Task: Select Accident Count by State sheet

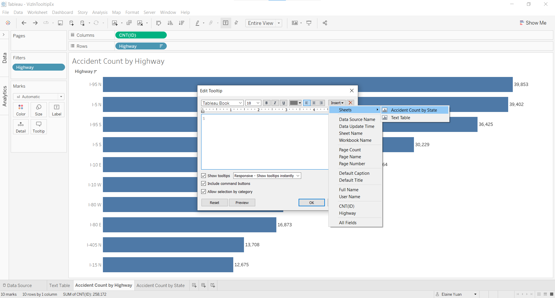Action: point(414,110)
